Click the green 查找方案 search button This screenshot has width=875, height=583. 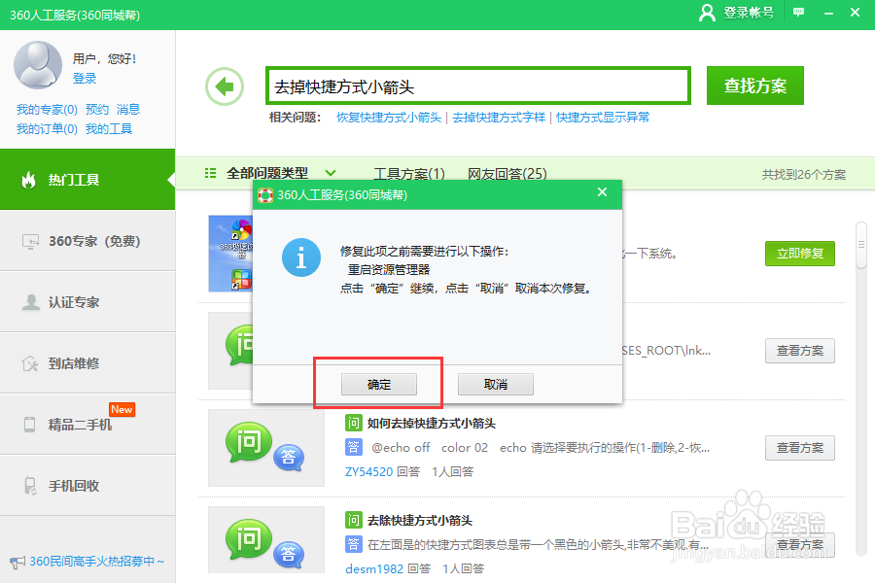[x=754, y=86]
